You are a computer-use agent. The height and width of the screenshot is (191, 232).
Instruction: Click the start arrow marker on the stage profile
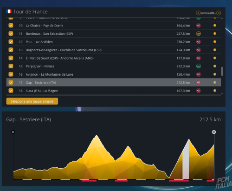click(x=13, y=132)
